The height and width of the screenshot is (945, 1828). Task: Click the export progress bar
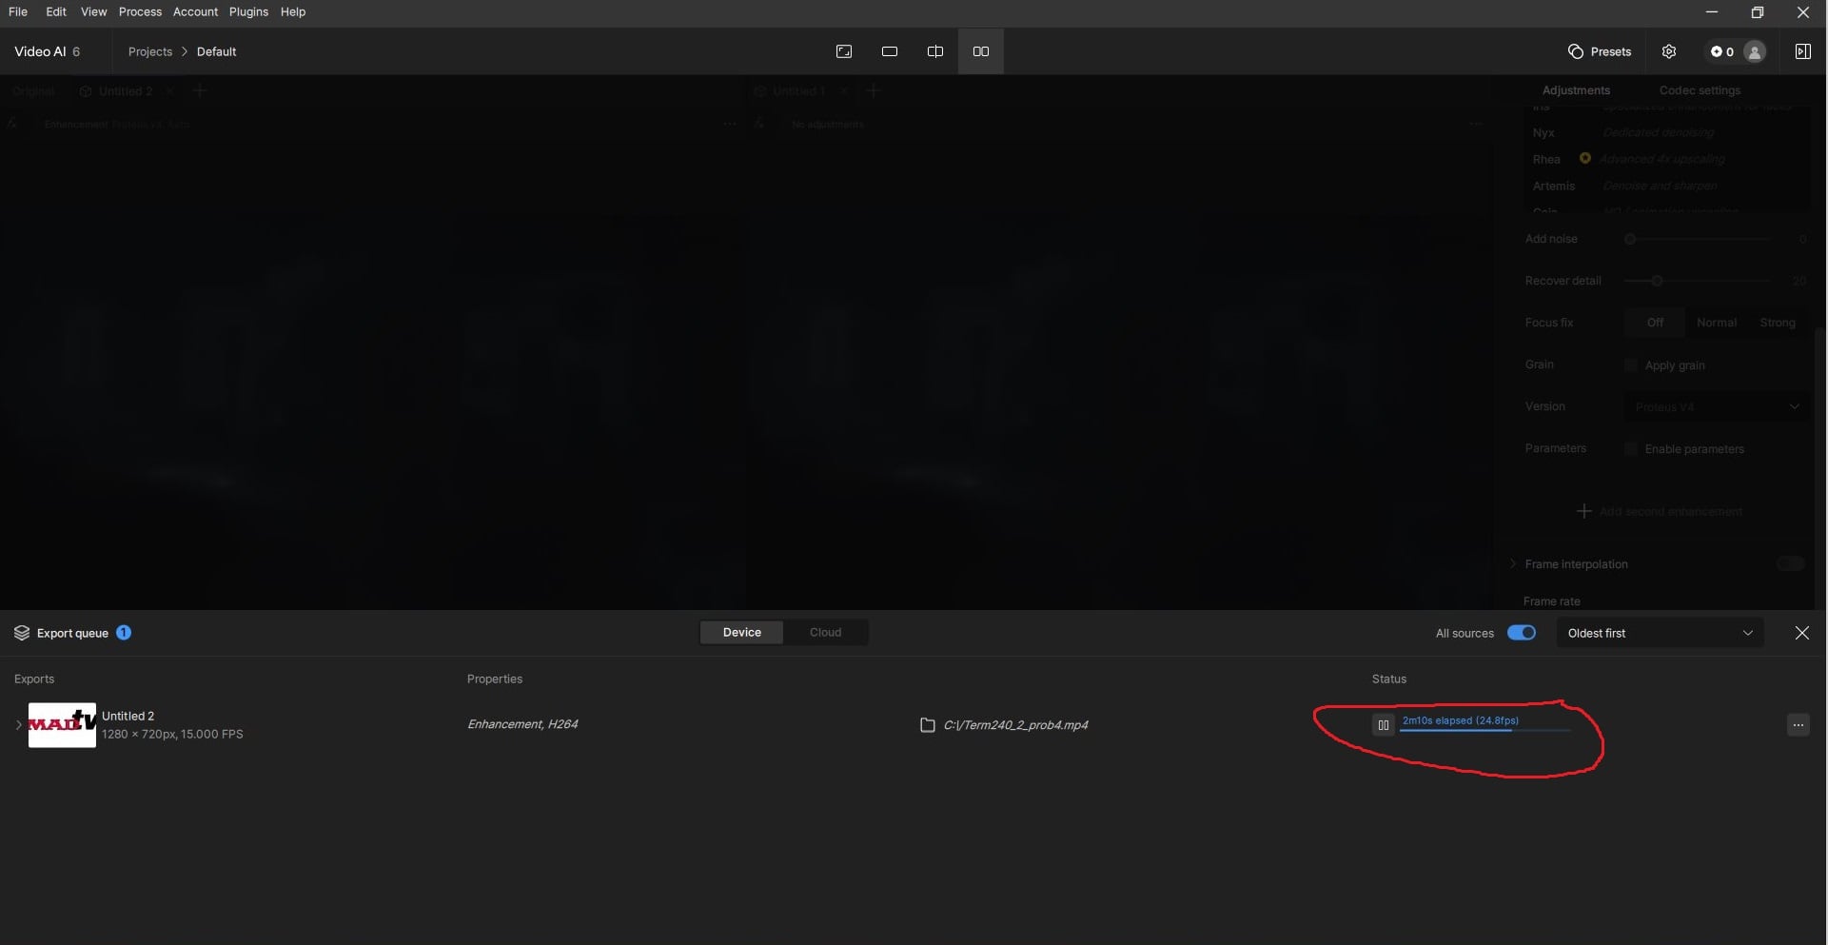(1484, 731)
